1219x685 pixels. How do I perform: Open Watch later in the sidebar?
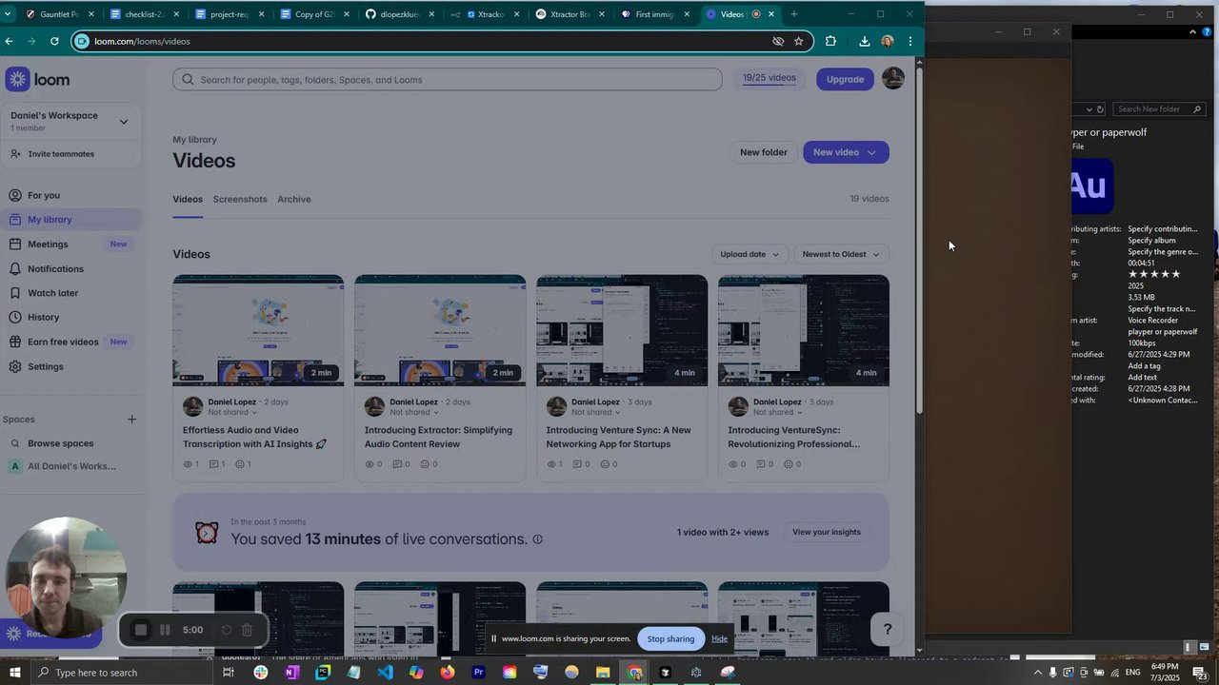point(71,293)
